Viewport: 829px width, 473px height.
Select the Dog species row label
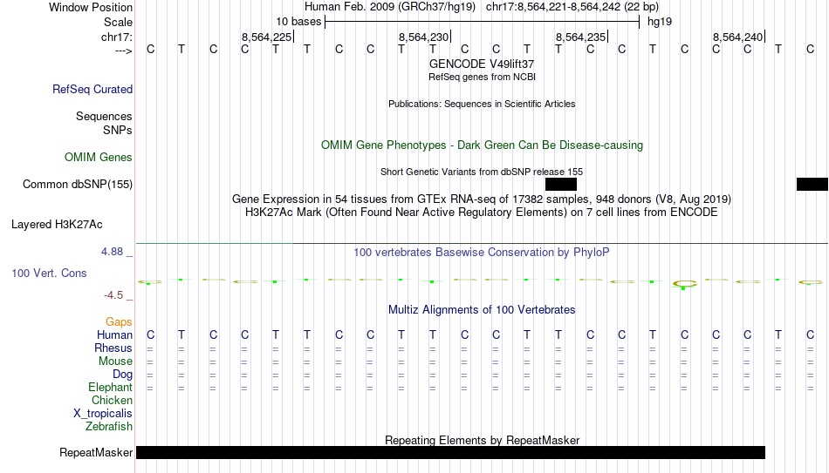(122, 375)
